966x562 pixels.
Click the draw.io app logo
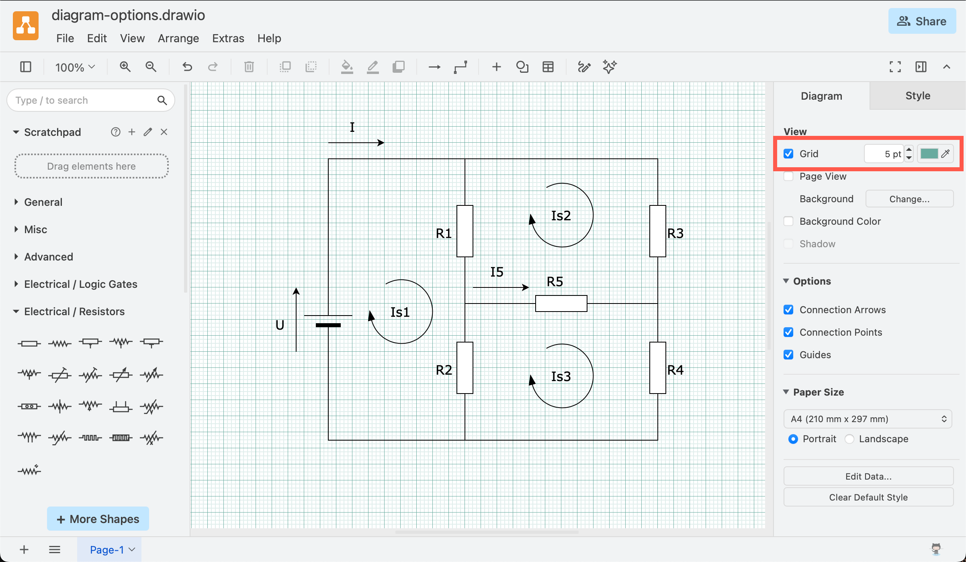(x=26, y=26)
